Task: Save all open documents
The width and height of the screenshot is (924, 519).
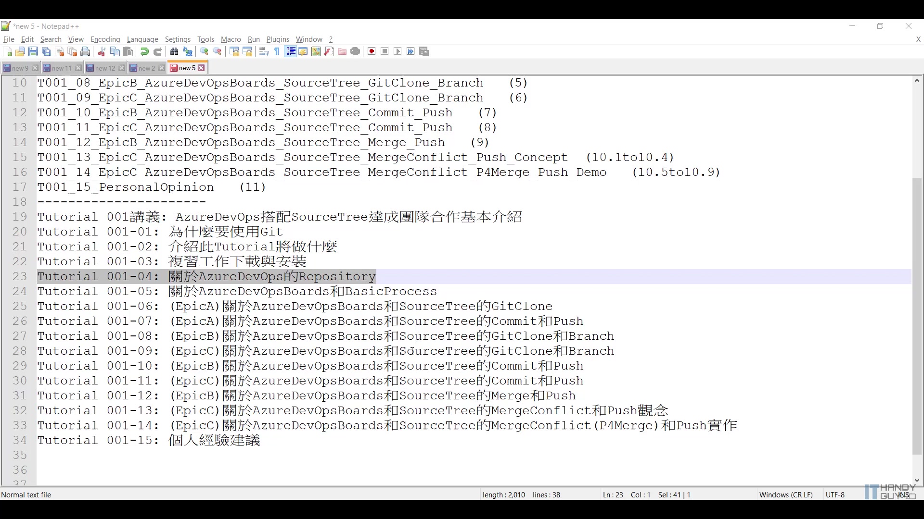Action: click(46, 51)
